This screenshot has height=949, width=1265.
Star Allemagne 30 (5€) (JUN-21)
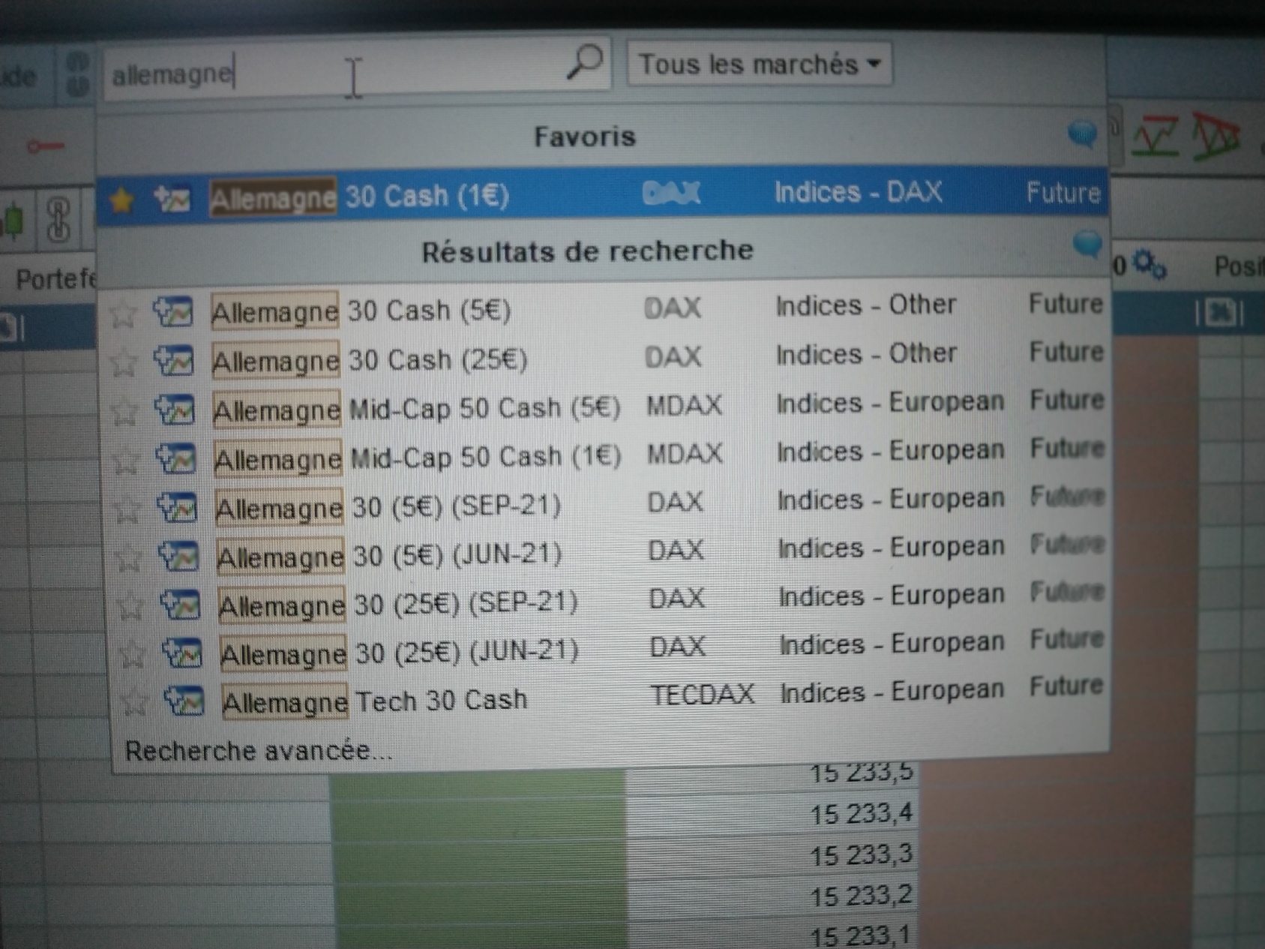pos(128,558)
